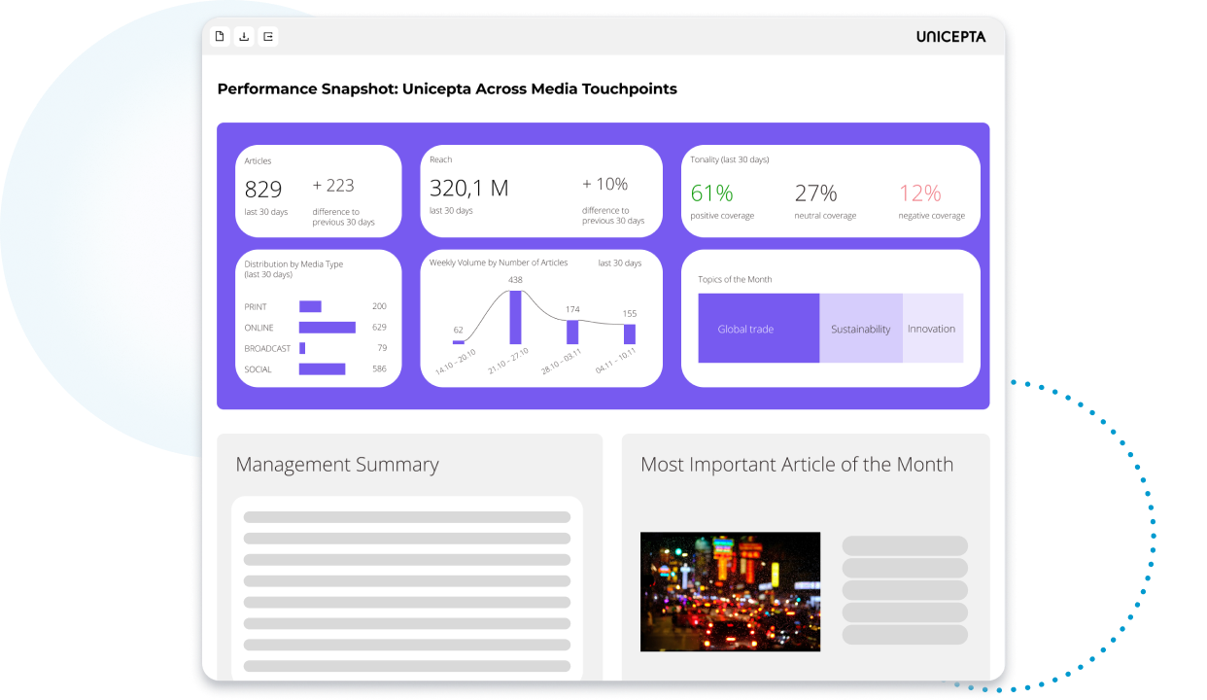The image size is (1207, 700).
Task: Click the Distribution by Media Type label
Action: [293, 269]
